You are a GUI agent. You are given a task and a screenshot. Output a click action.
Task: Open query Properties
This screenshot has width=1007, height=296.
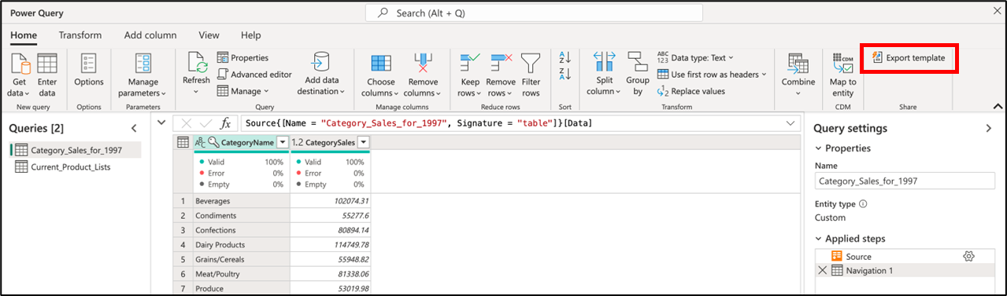[243, 58]
